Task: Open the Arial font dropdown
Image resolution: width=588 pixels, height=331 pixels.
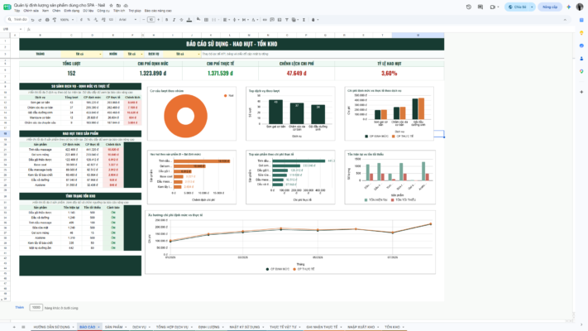Action: (127, 20)
